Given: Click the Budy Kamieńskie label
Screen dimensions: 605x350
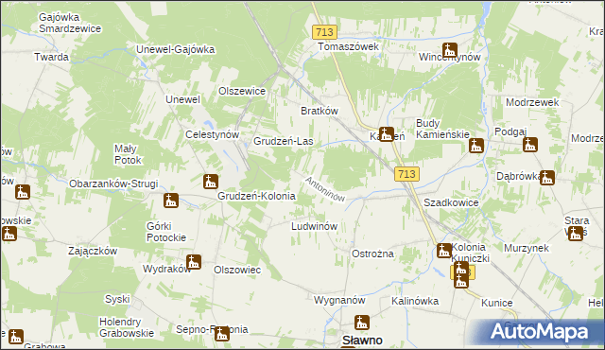Looking at the screenshot, I should pos(442,129).
